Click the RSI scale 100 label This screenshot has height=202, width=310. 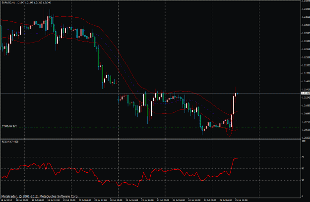pyautogui.click(x=304, y=141)
